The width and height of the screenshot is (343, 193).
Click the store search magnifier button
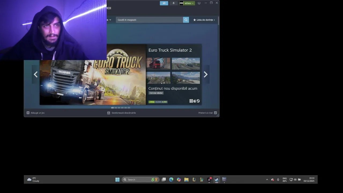click(x=186, y=20)
